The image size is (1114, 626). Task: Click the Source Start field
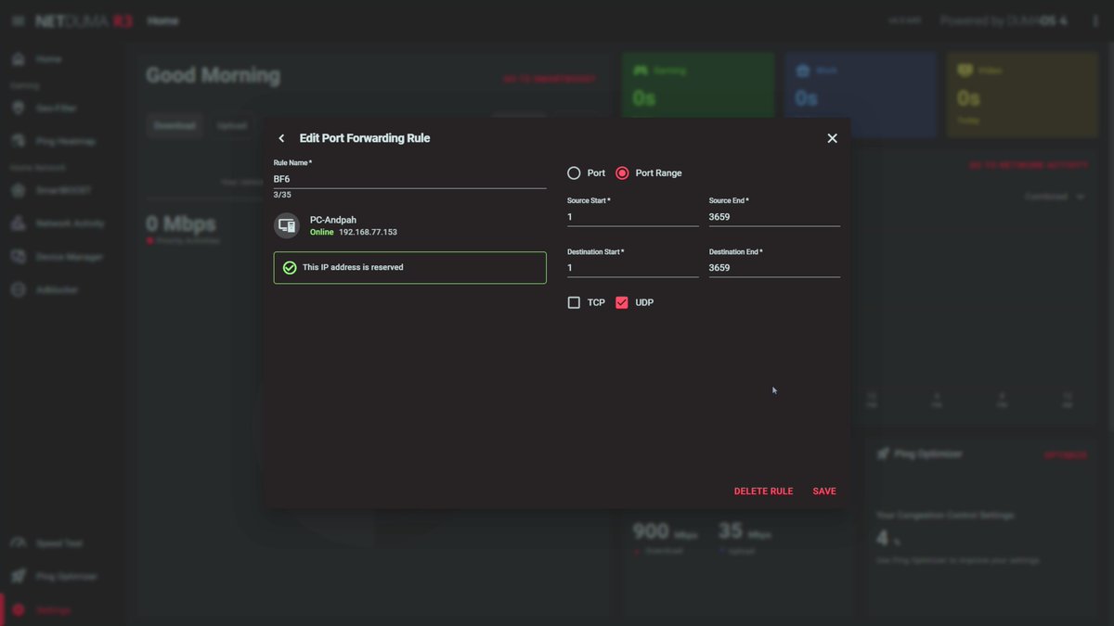tap(633, 217)
